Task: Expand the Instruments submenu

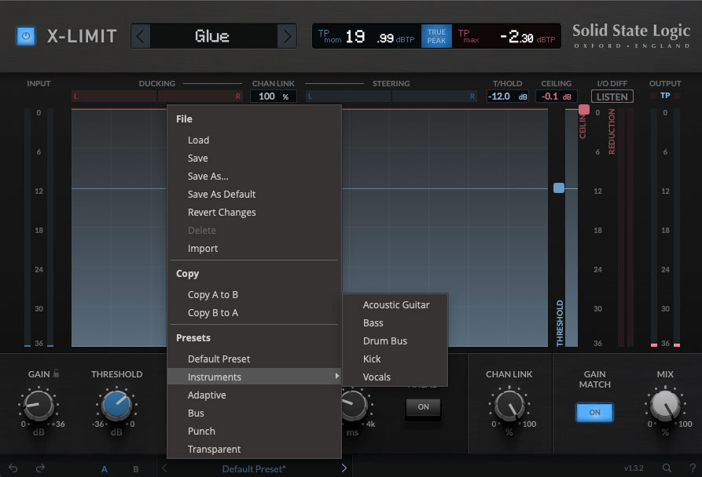Action: click(254, 377)
